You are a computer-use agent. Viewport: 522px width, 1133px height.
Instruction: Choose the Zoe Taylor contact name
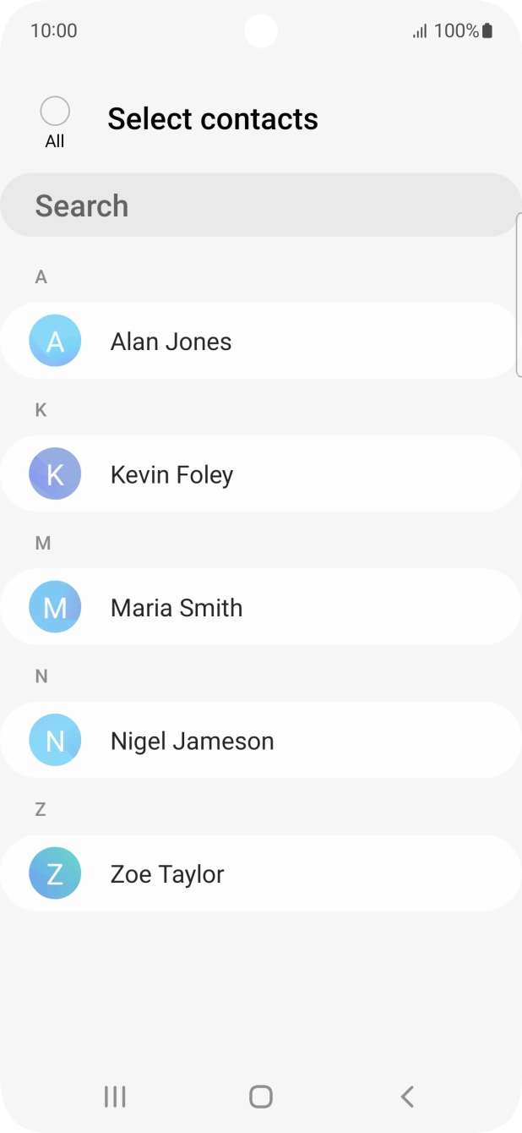(167, 874)
